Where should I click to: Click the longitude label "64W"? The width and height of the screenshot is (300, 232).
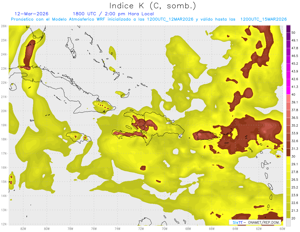coord(235,229)
